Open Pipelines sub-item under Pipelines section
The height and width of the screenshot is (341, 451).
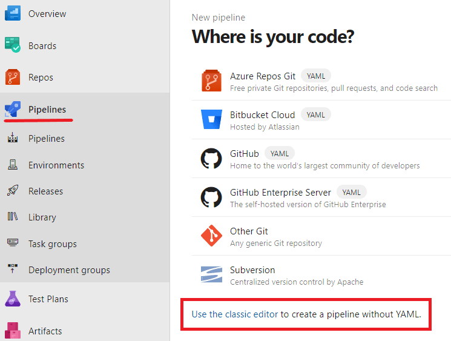(47, 139)
